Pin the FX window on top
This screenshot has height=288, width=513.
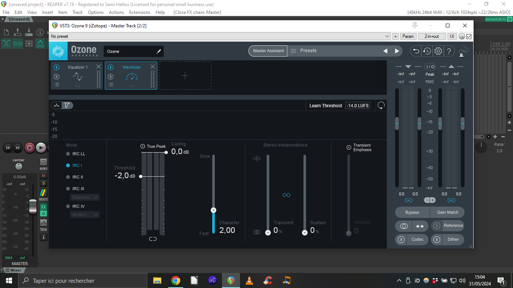[415, 25]
